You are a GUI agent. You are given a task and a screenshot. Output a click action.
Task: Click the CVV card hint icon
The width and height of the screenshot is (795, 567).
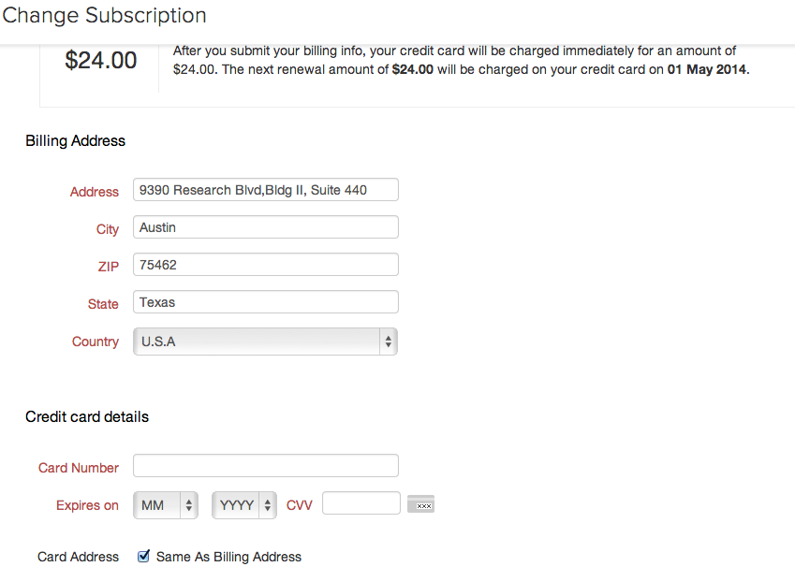tap(420, 504)
